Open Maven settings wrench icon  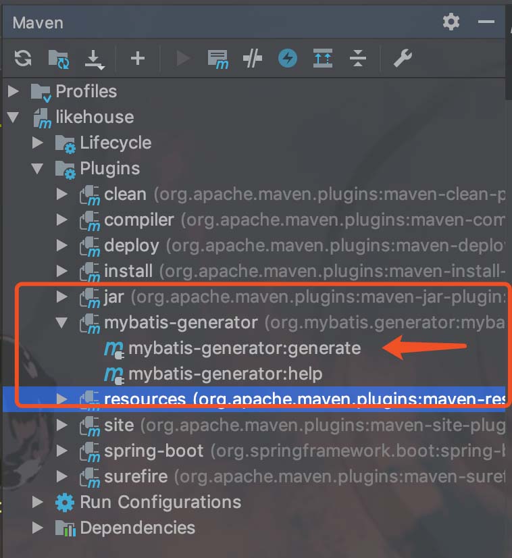click(403, 58)
